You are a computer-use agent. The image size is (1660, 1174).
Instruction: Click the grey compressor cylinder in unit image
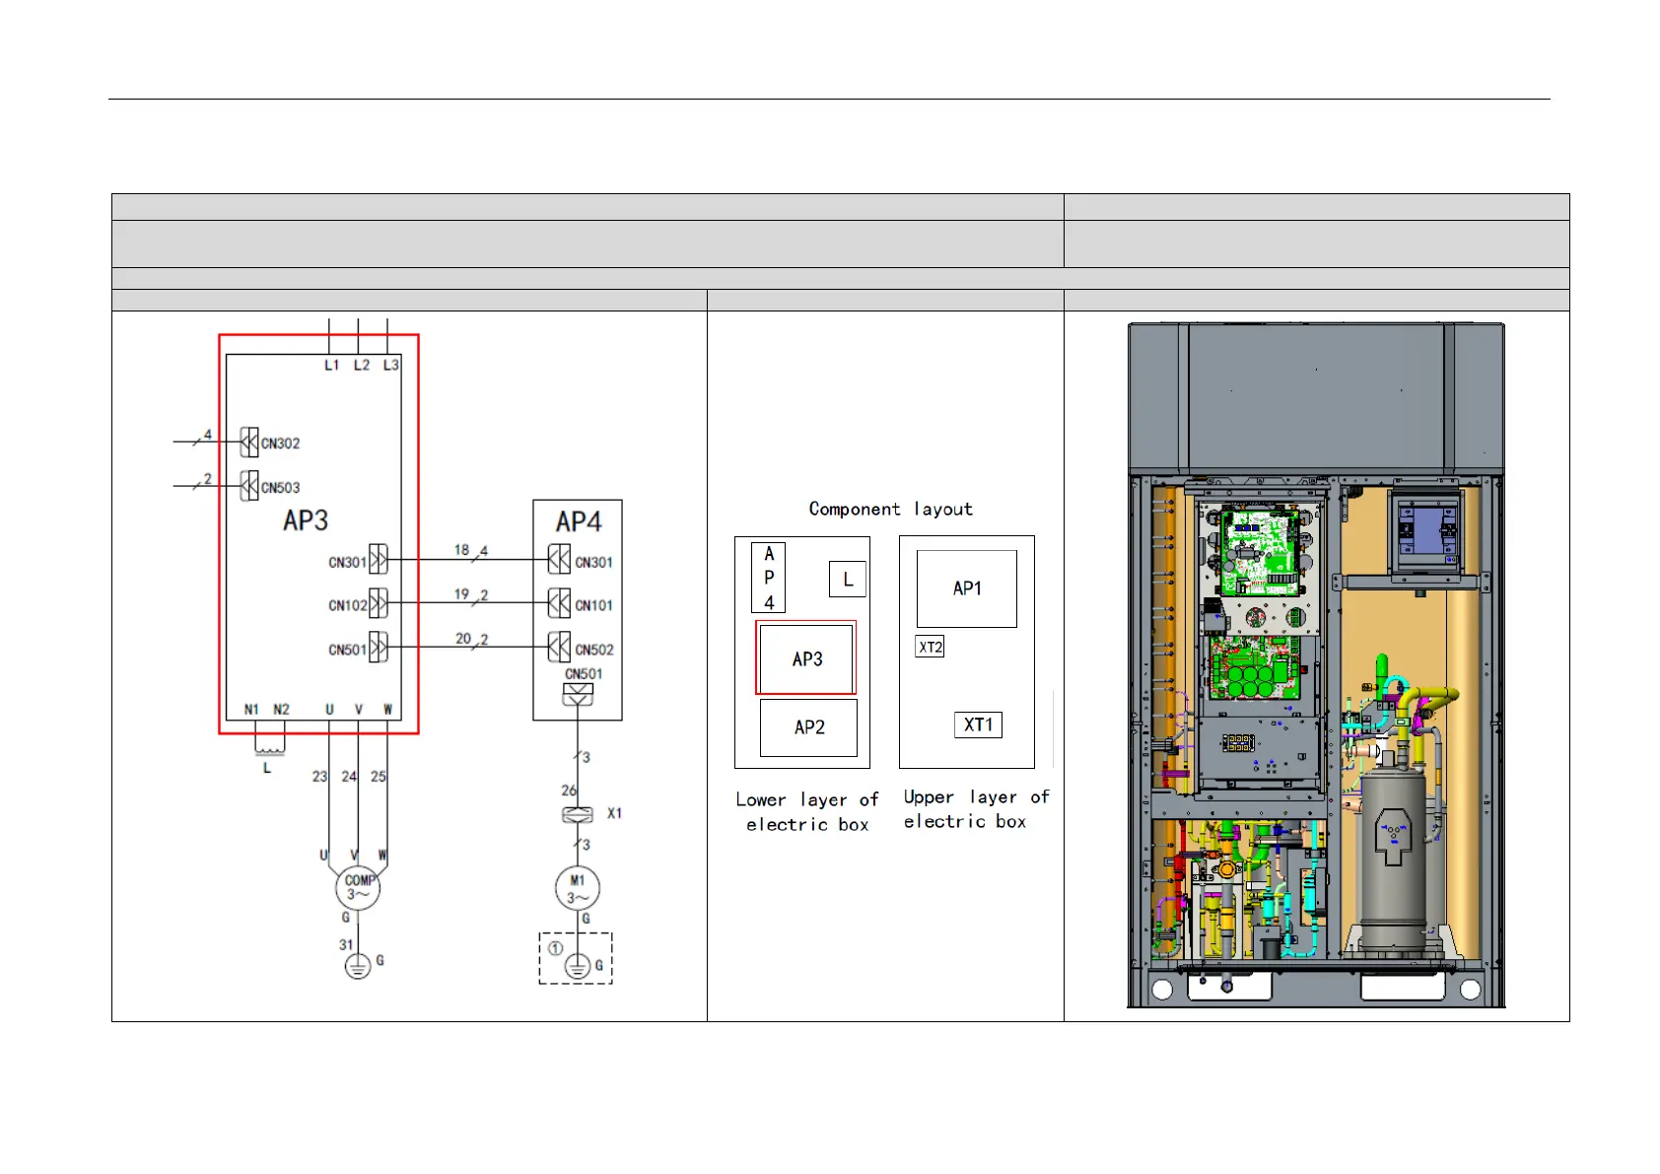pyautogui.click(x=1392, y=858)
